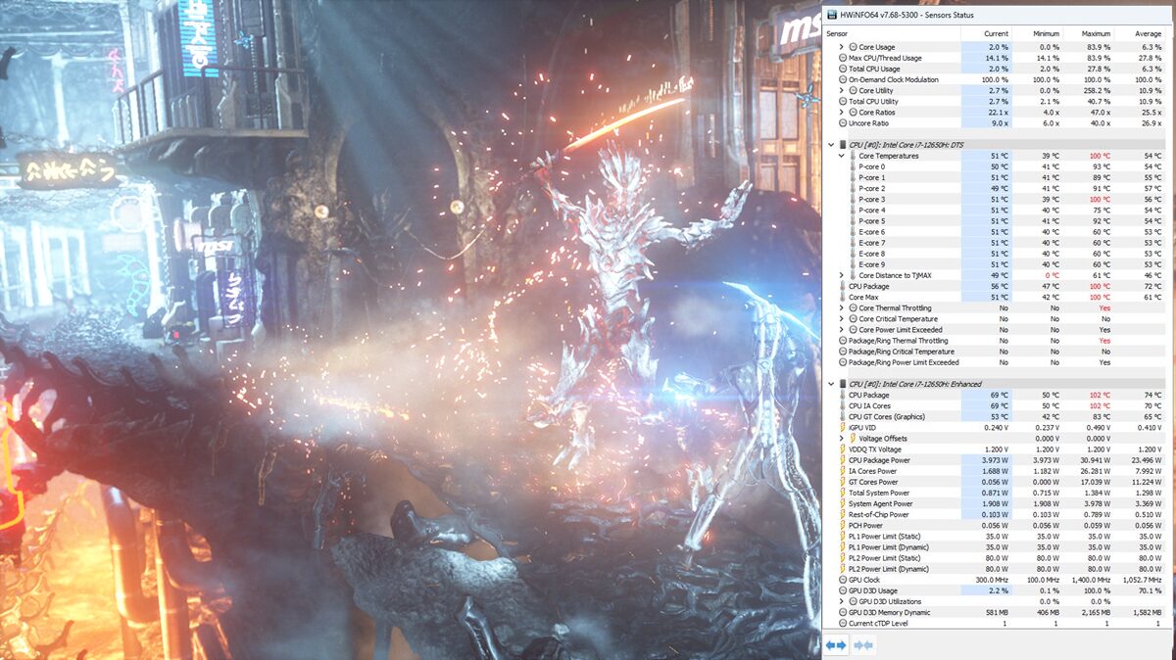Click chip icon of CPU DTS header

pyautogui.click(x=843, y=145)
